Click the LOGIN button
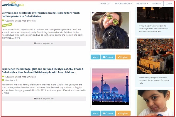The width and height of the screenshot is (176, 117). click(169, 4)
